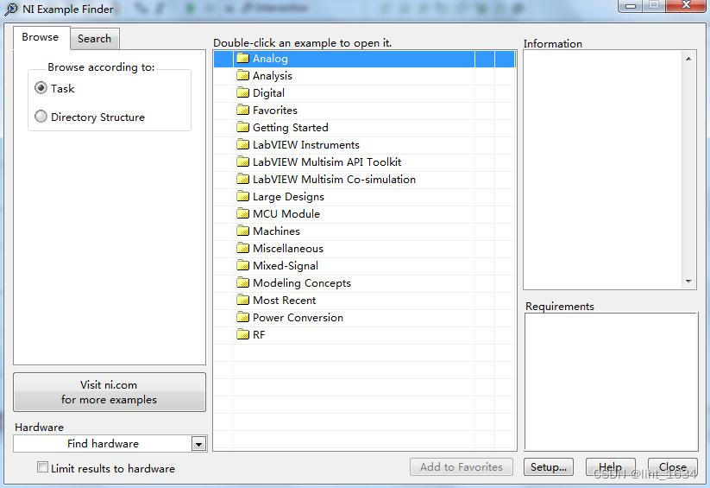The width and height of the screenshot is (710, 488).
Task: Select the Machines row text
Action: [x=276, y=231]
